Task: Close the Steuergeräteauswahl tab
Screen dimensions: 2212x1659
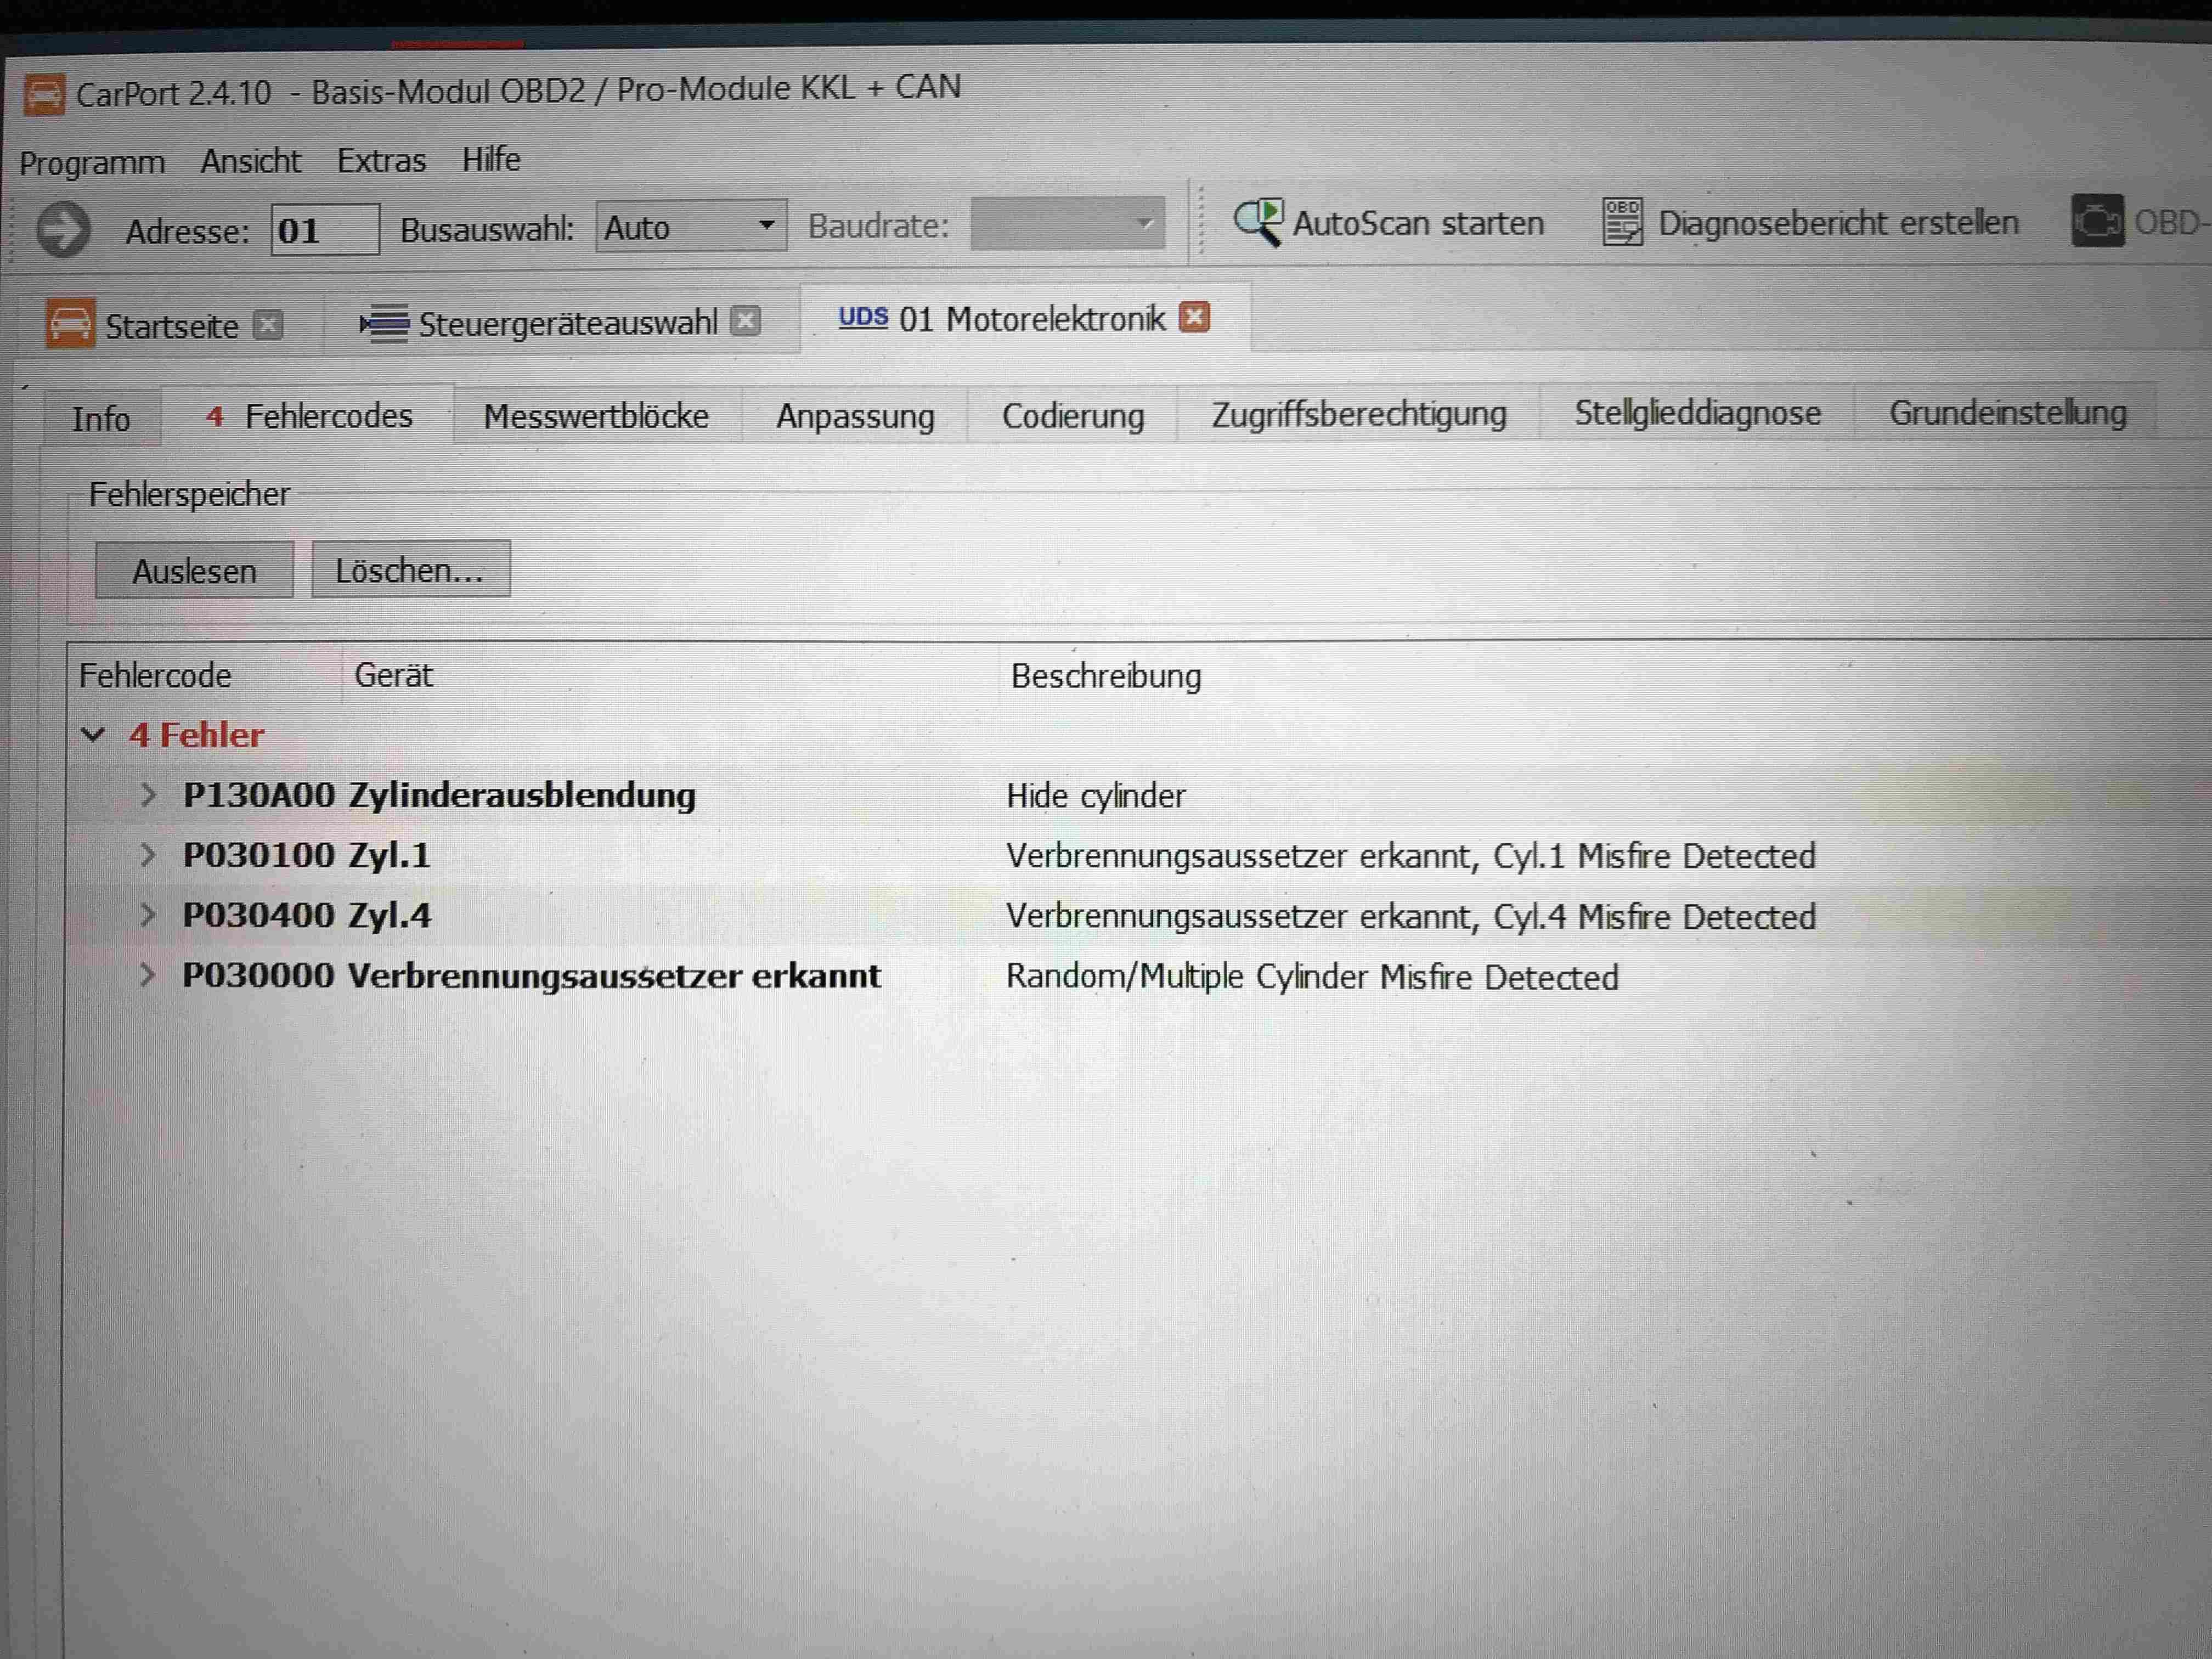Action: click(x=746, y=321)
